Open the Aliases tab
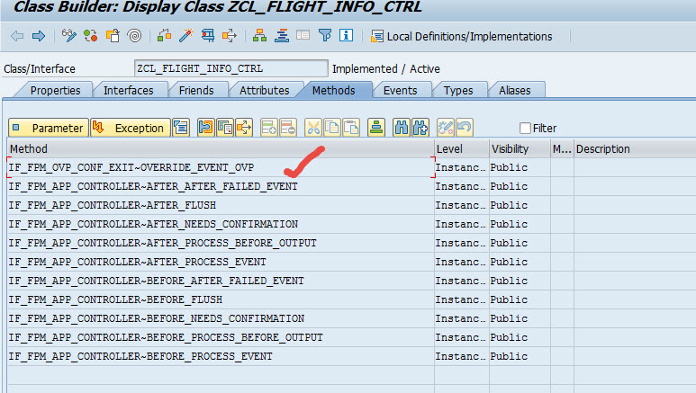The image size is (696, 393). tap(515, 91)
